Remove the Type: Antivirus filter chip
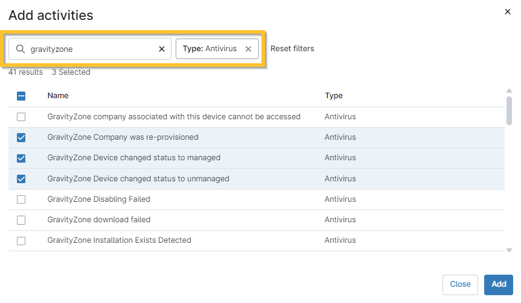This screenshot has width=521, height=303. coord(248,49)
